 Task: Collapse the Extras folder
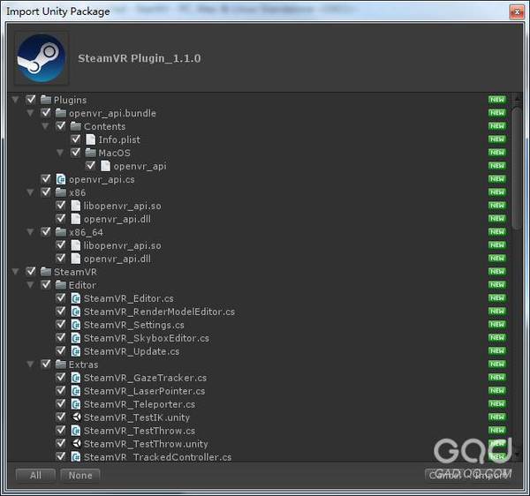click(30, 364)
